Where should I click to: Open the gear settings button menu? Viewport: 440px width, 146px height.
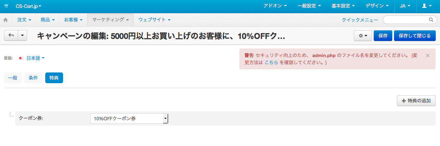coord(363,36)
